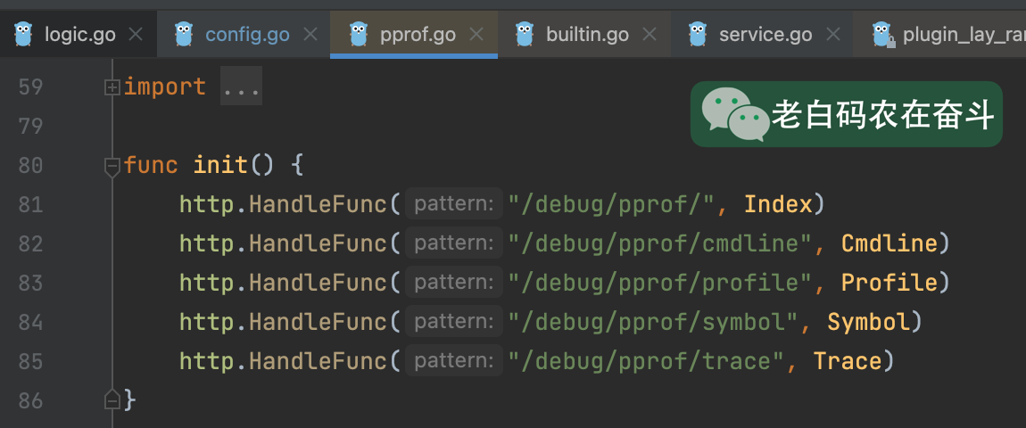
Task: Click the Profile handler identifier
Action: coord(889,283)
